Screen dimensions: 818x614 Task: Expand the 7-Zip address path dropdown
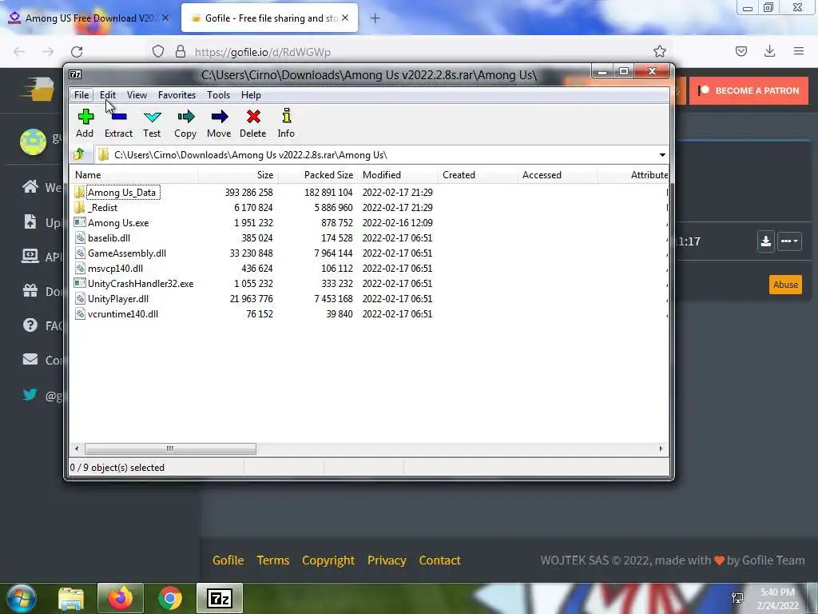pos(662,155)
